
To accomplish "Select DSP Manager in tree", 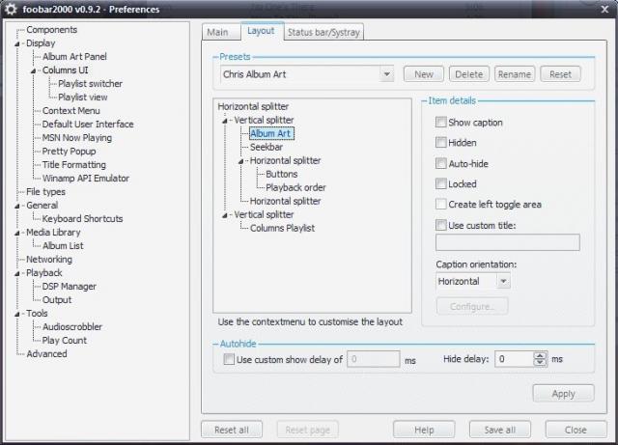I will [70, 287].
